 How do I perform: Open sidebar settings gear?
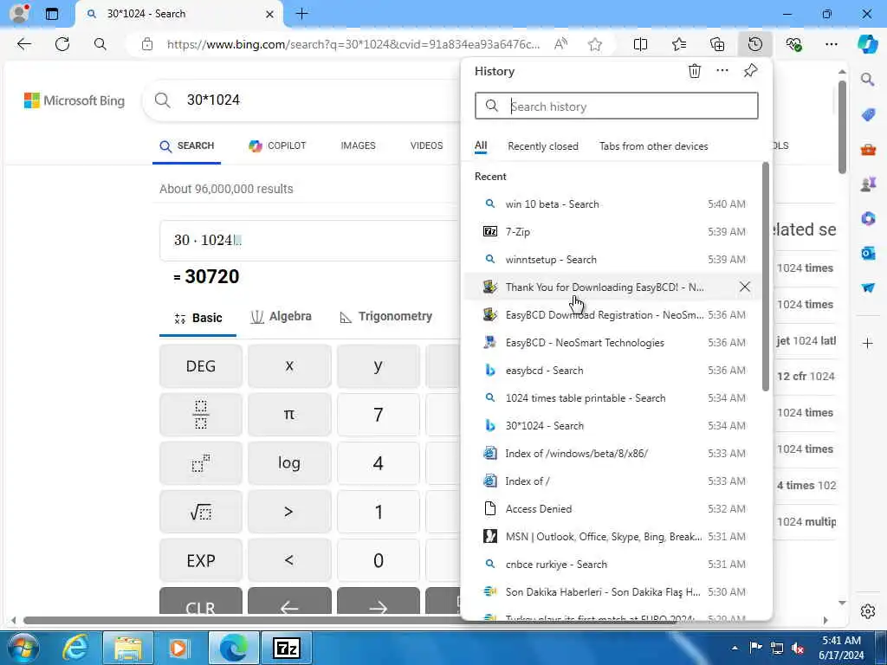[868, 611]
